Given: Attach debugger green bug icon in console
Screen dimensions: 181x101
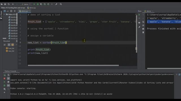Looking at the screenshot, I should point(5,85).
